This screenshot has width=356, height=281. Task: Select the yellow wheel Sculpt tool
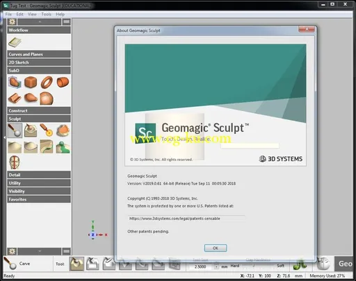click(x=47, y=130)
